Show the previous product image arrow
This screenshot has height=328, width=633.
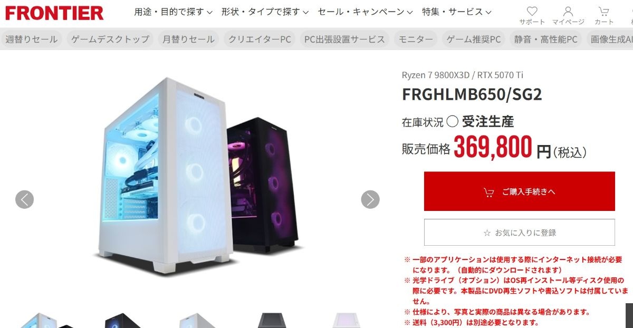tap(24, 199)
